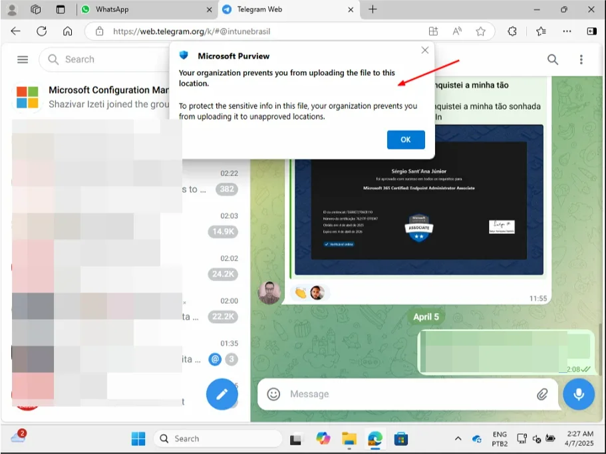Screen dimensions: 606x454
Task: Refresh the current page
Action: coord(42,31)
